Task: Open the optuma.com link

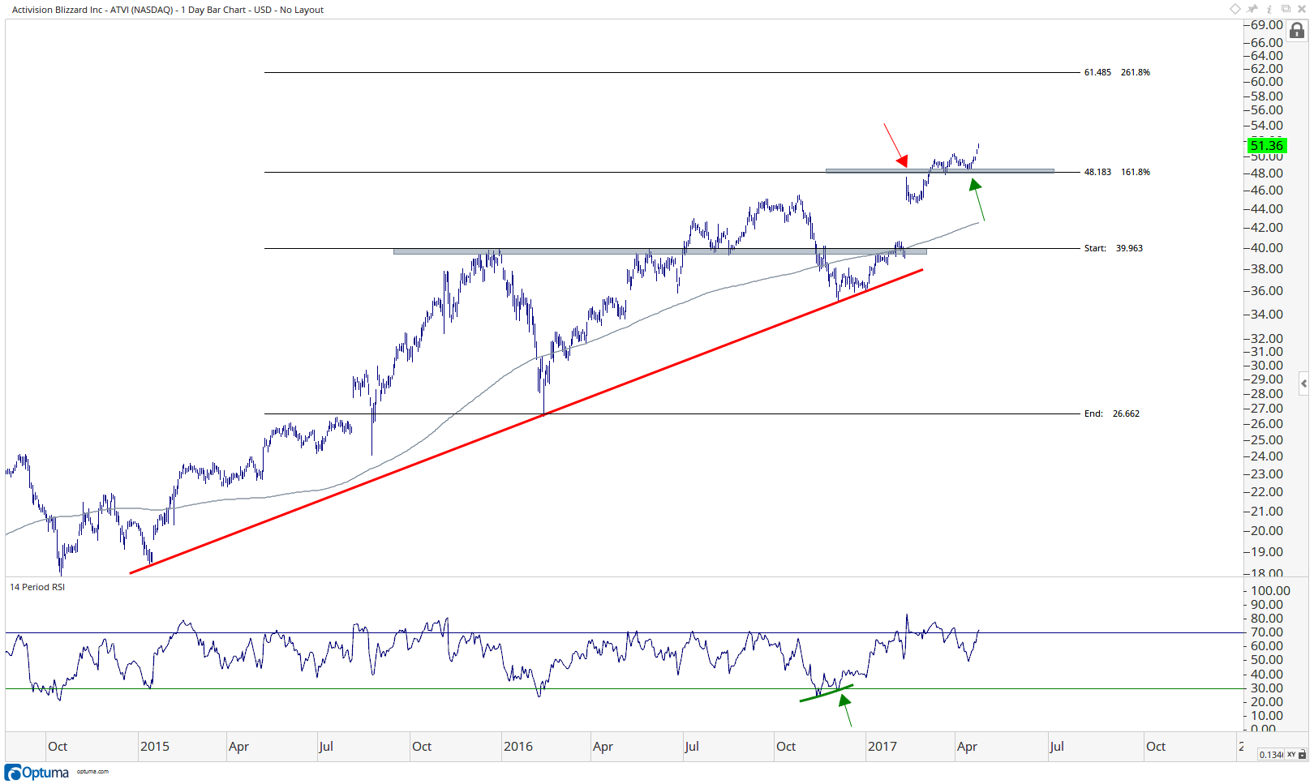Action: pos(92,772)
